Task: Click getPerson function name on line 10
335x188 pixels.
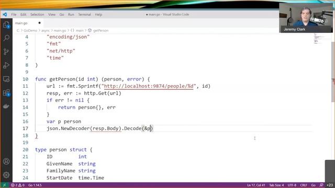Action: (62, 79)
